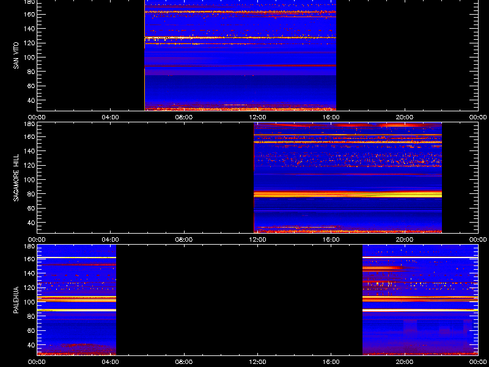
Task: Select the 160 tick label on Palehua axis
Action: click(30, 259)
